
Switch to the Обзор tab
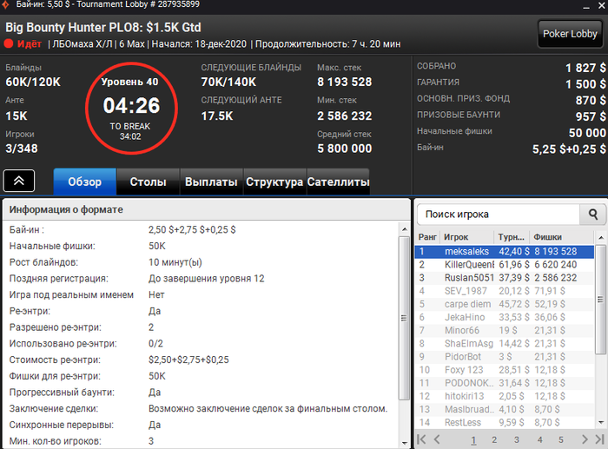[x=84, y=182]
